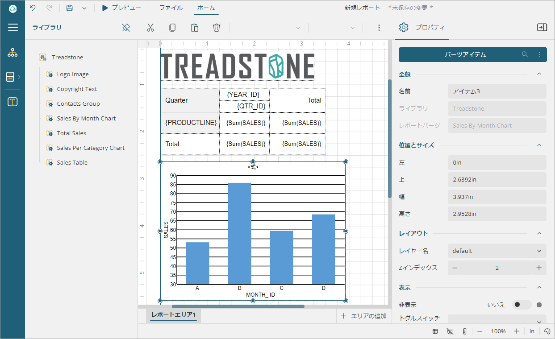Run the プレビュー preview
This screenshot has width=555, height=339.
[121, 8]
